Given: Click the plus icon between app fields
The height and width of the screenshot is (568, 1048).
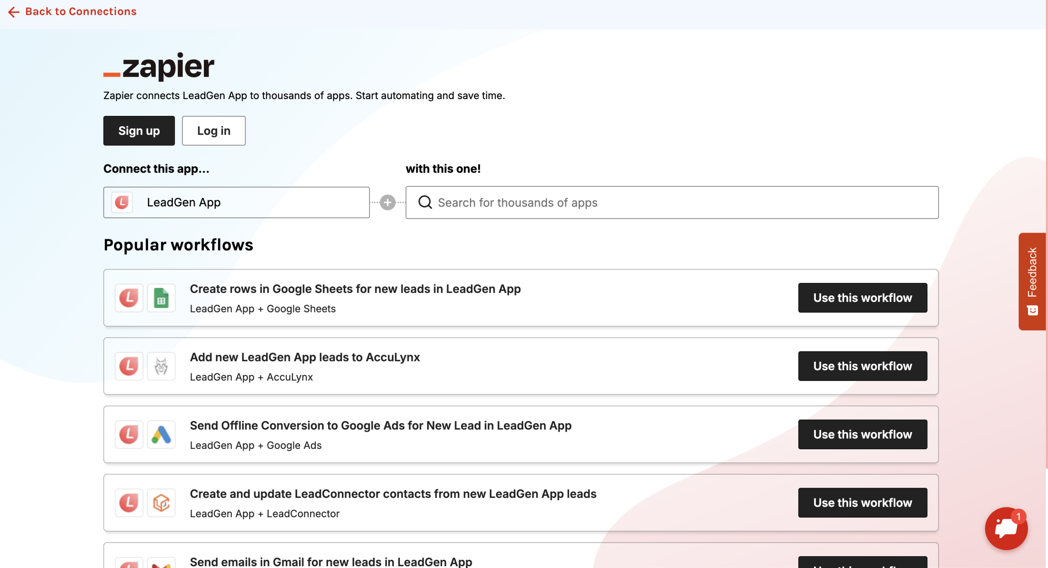Looking at the screenshot, I should [x=387, y=202].
